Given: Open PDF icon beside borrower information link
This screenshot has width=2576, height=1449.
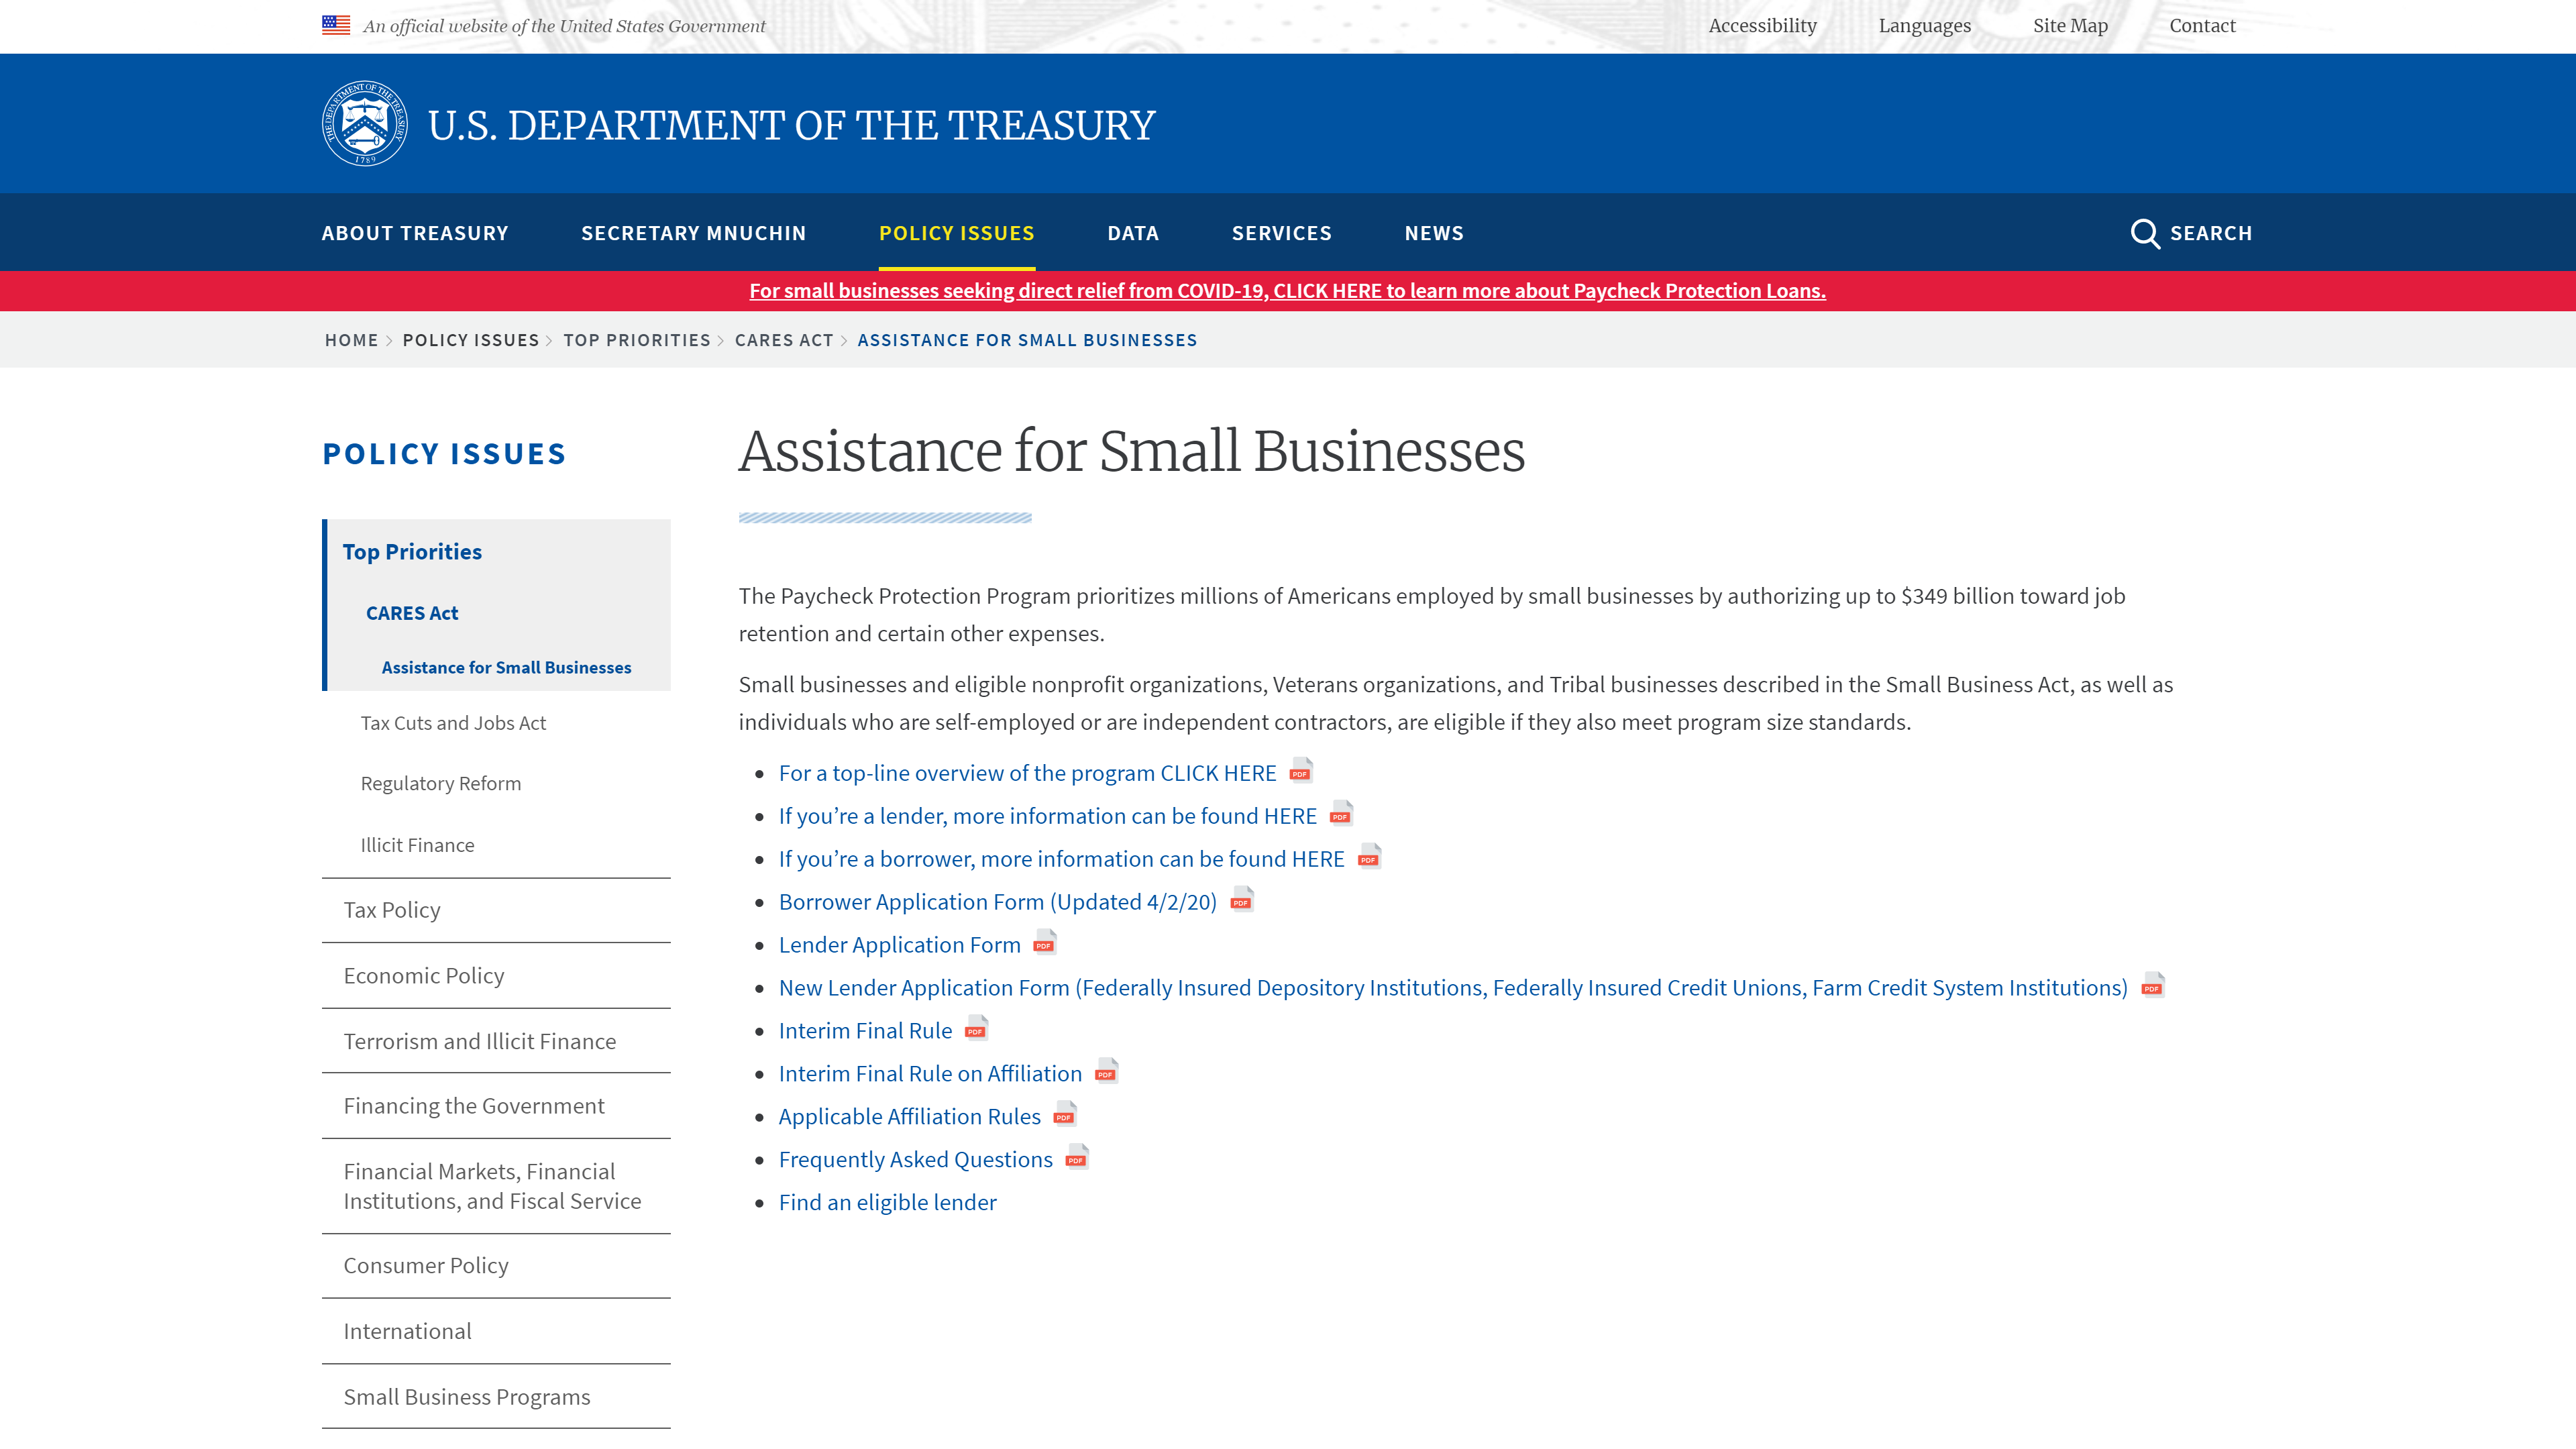Looking at the screenshot, I should (x=1369, y=857).
